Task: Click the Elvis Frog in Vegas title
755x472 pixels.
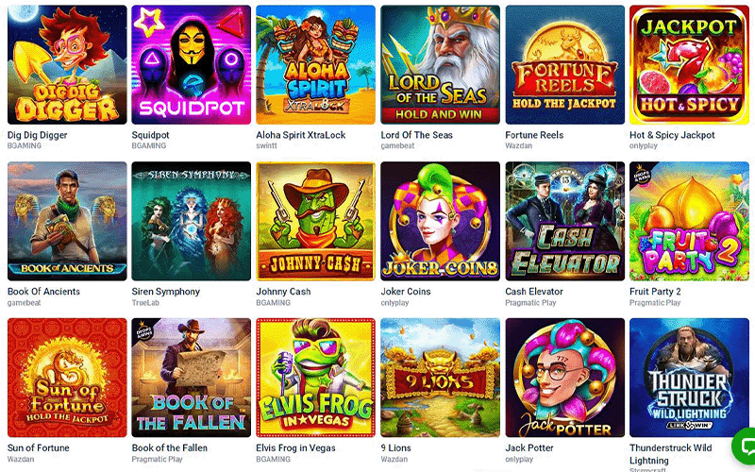Action: pos(295,447)
